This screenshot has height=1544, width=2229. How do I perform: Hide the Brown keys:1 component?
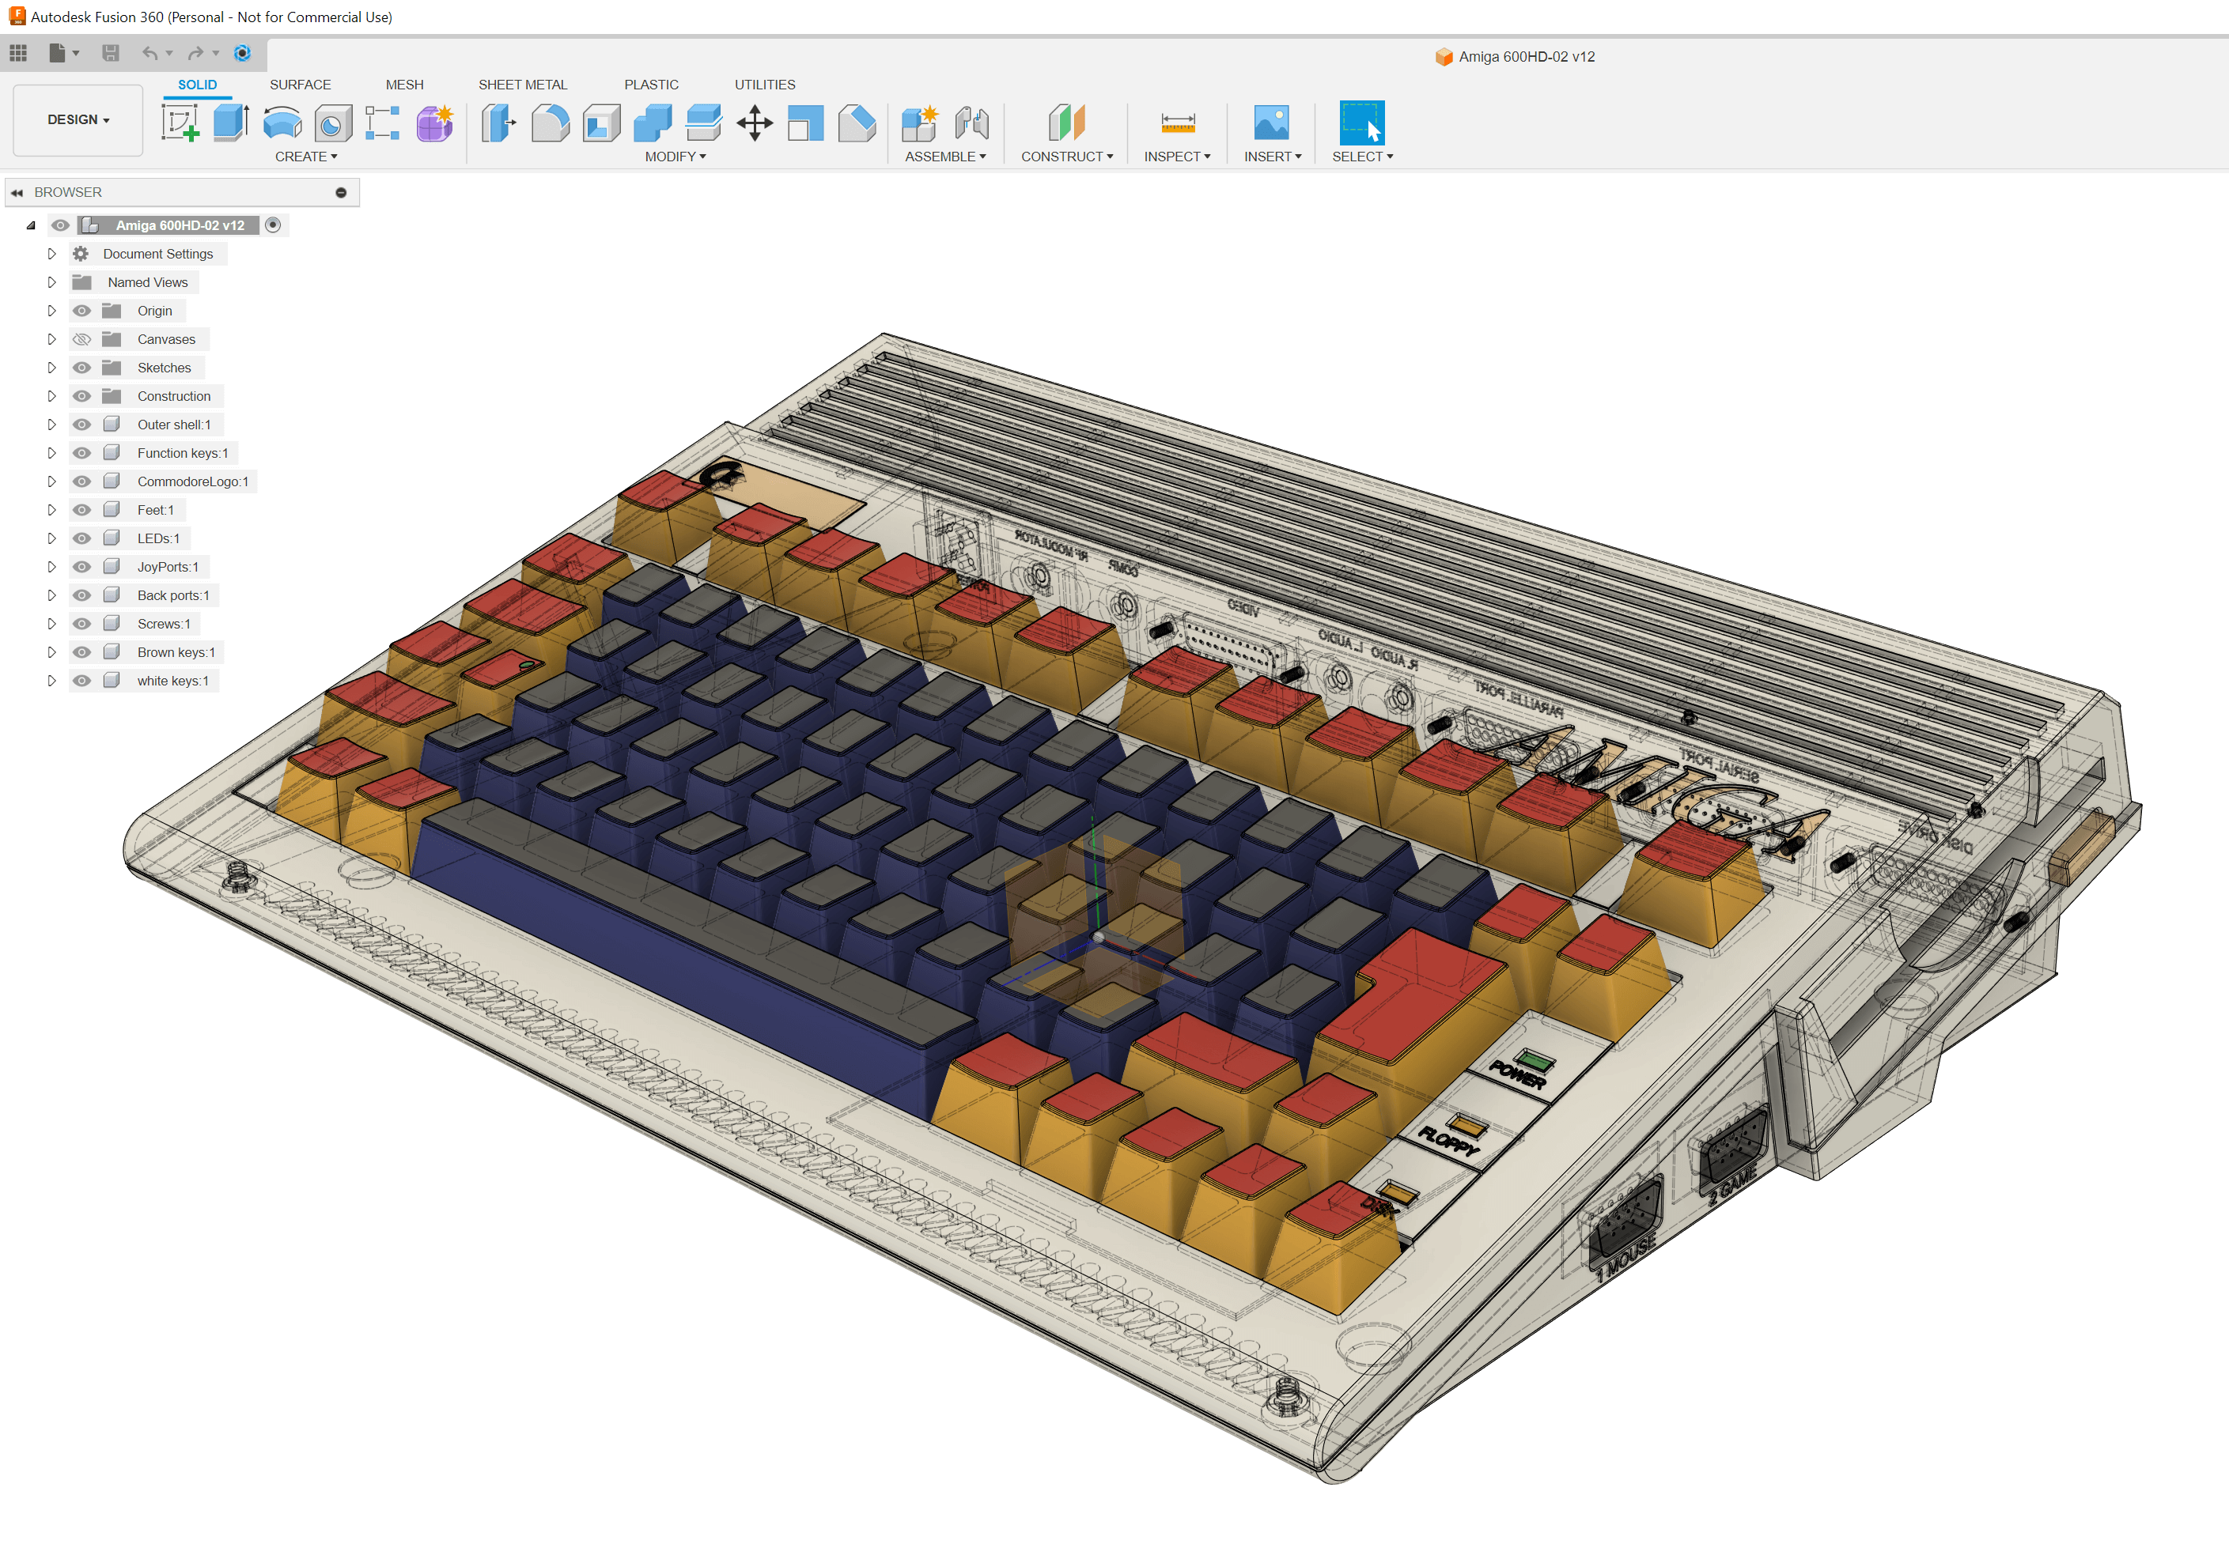pos(82,652)
